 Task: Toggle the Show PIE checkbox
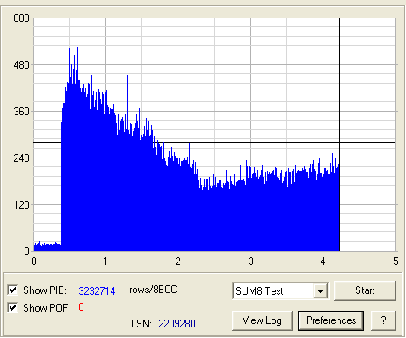[12, 290]
